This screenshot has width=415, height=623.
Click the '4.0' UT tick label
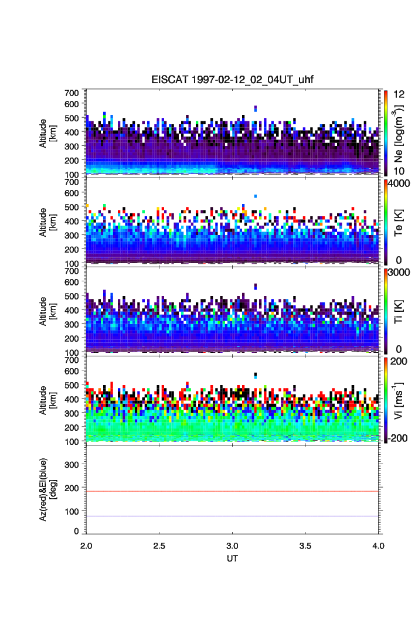378,546
